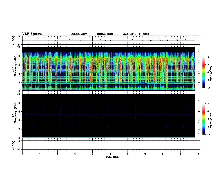223x173 pixels.
Task: Click the "station=MOS" header label
Action: [x=105, y=34]
